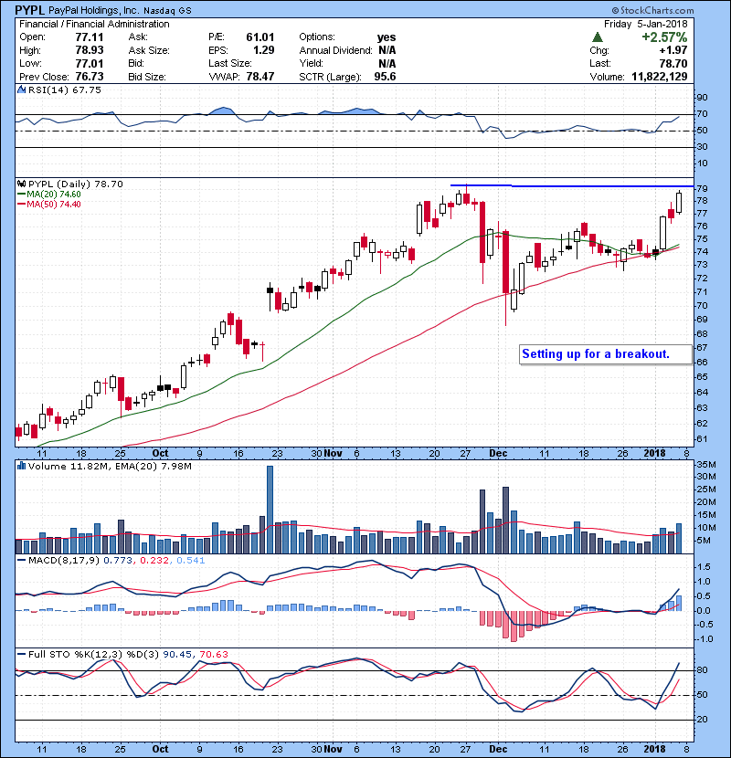Click the MA(50) 74.40 legend text

pos(54,205)
